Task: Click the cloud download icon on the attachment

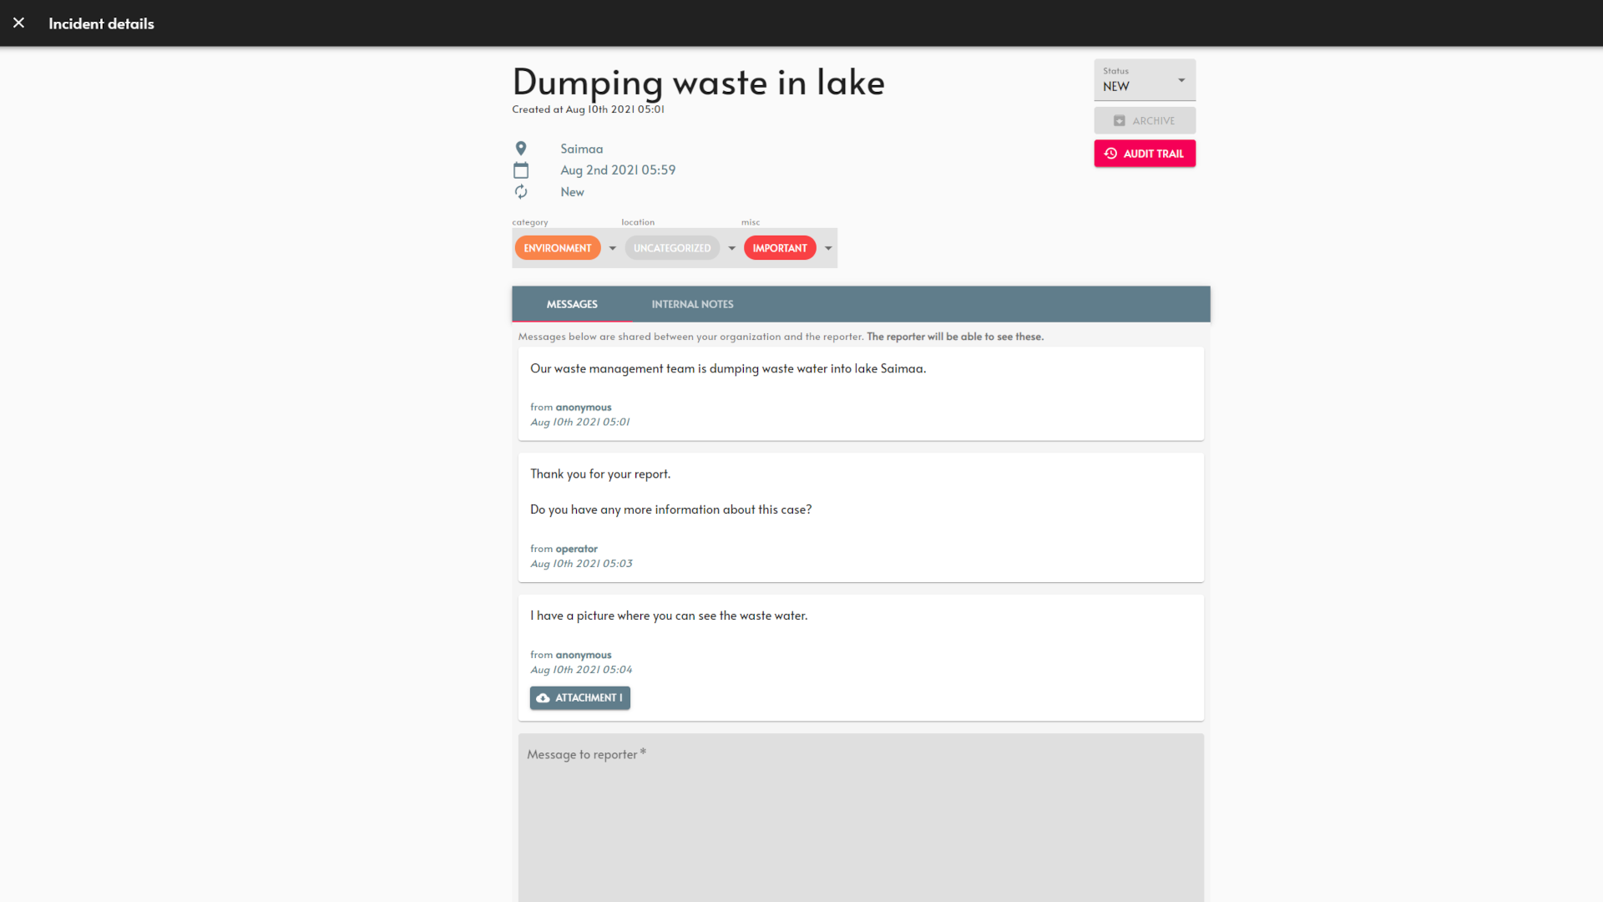Action: (x=544, y=698)
